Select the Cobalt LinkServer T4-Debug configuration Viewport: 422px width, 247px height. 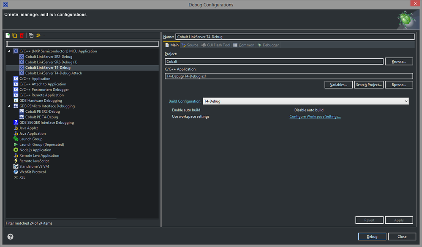48,68
